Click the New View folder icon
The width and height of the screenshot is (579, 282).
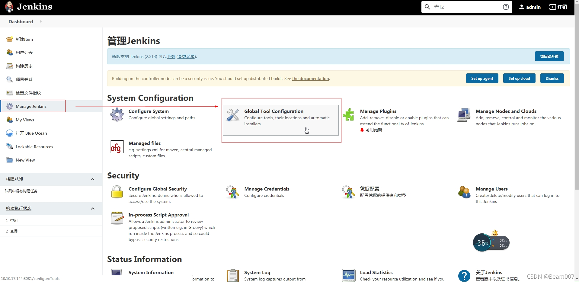click(x=10, y=160)
